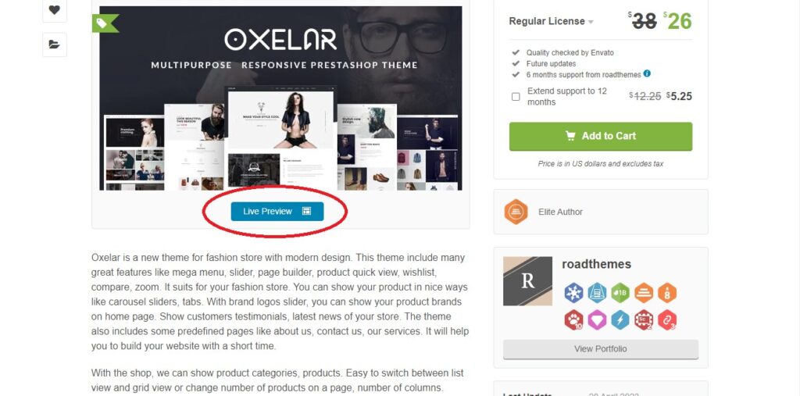
Task: Click the pink heart badge icon
Action: 597,320
